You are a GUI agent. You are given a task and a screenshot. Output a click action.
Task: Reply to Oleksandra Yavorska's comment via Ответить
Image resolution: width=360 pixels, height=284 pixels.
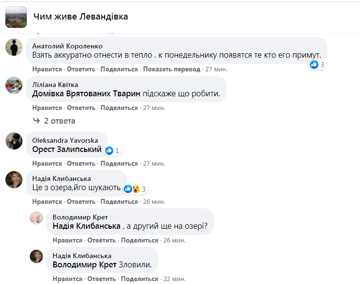click(x=81, y=163)
